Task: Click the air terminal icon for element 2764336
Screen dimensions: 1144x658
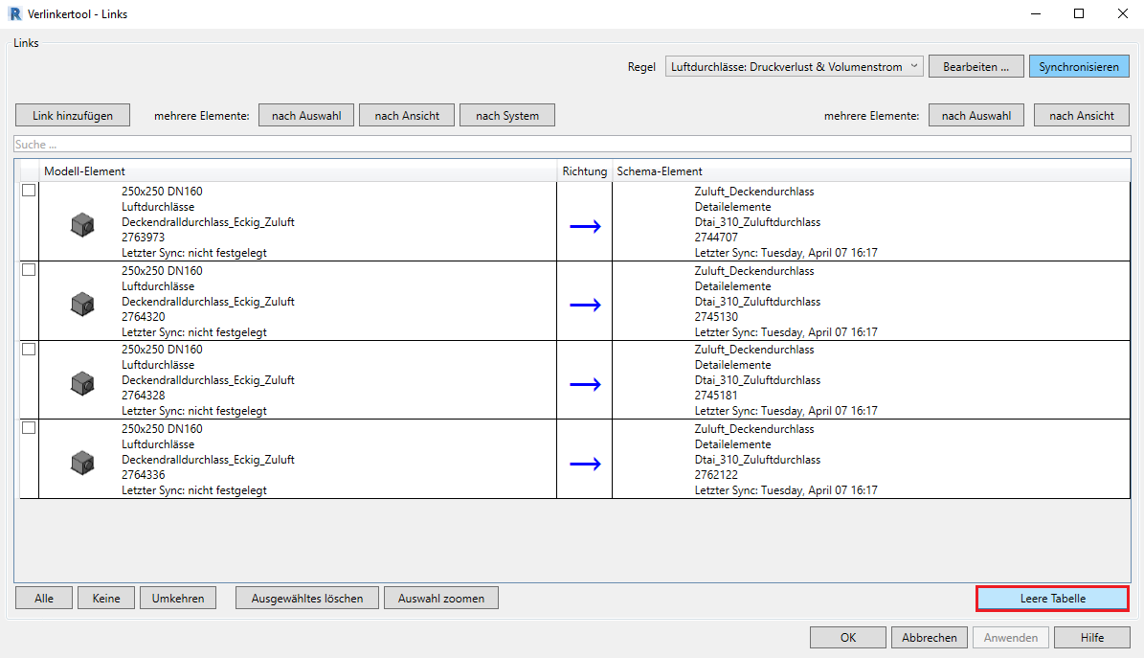Action: tap(82, 464)
